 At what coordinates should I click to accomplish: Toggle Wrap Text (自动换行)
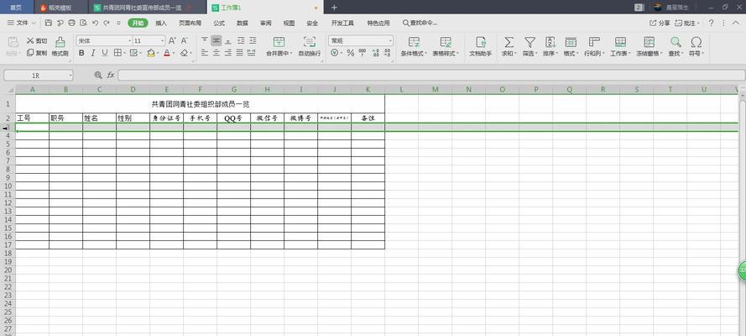(x=310, y=42)
